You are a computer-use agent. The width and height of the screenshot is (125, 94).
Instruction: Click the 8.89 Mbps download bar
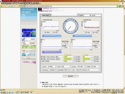tap(69, 59)
